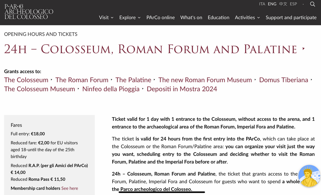The width and height of the screenshot is (321, 195).
Task: Open Support and participate
Action: 291,17
